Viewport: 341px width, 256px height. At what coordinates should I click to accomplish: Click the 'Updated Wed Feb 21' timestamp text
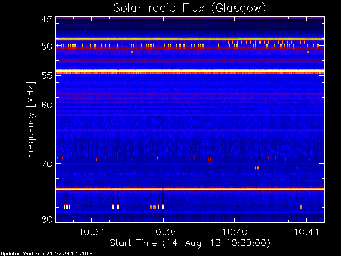pos(46,254)
